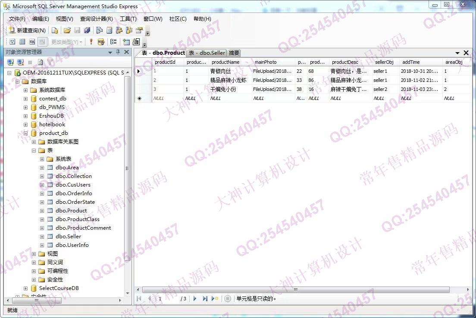Image resolution: width=476 pixels, height=318 pixels.
Task: Click the New Query (新建查询) button
Action: pos(27,30)
